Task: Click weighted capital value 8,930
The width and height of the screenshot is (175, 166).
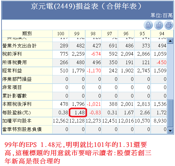Action: (160, 121)
